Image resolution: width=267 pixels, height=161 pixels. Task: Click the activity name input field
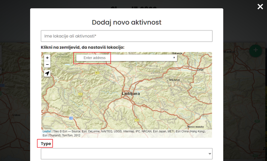coord(126,36)
